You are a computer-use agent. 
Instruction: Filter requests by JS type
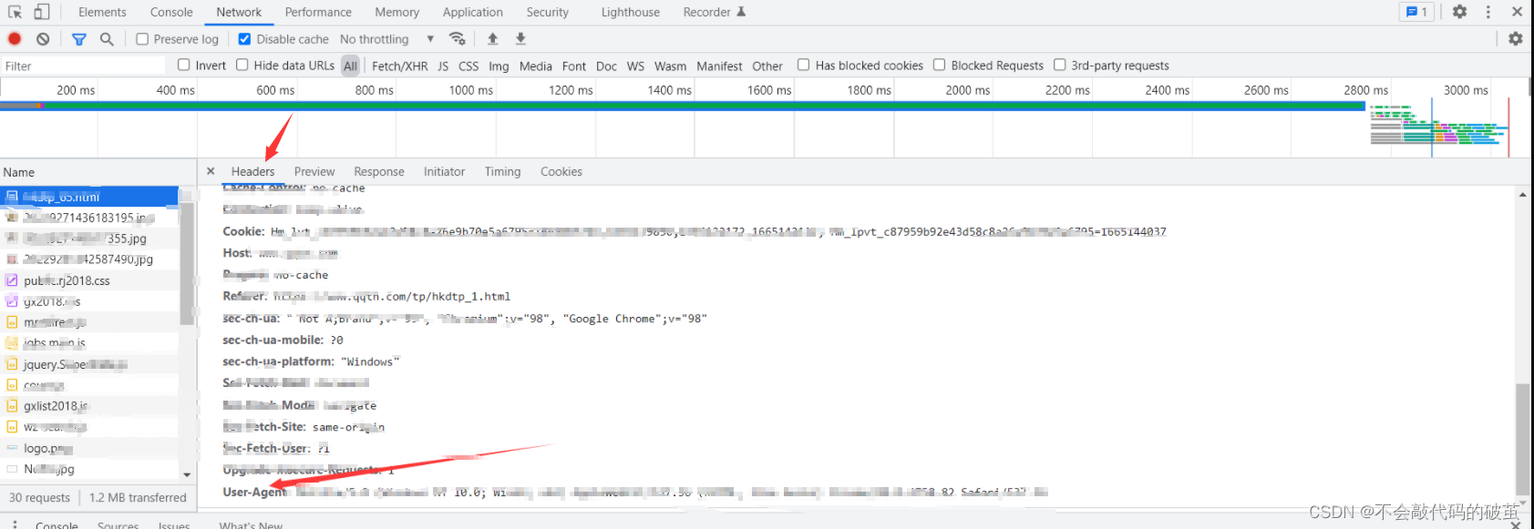pyautogui.click(x=443, y=66)
